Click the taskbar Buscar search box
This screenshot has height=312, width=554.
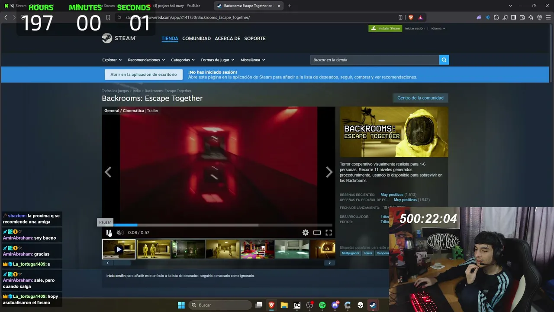click(x=221, y=305)
